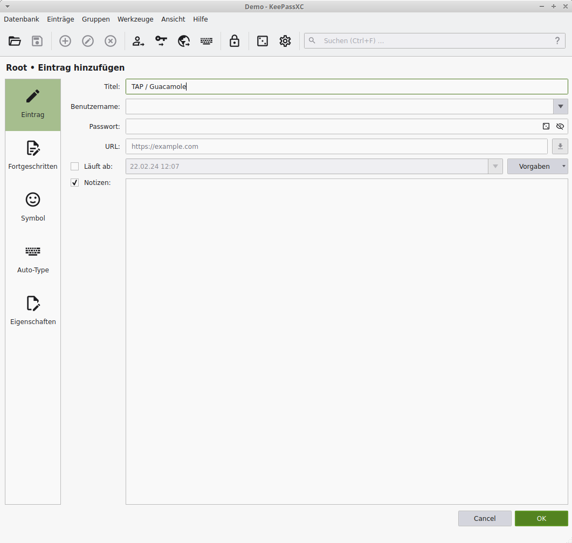Switch to the Fortgeschritten section
This screenshot has height=543, width=572.
tap(33, 155)
